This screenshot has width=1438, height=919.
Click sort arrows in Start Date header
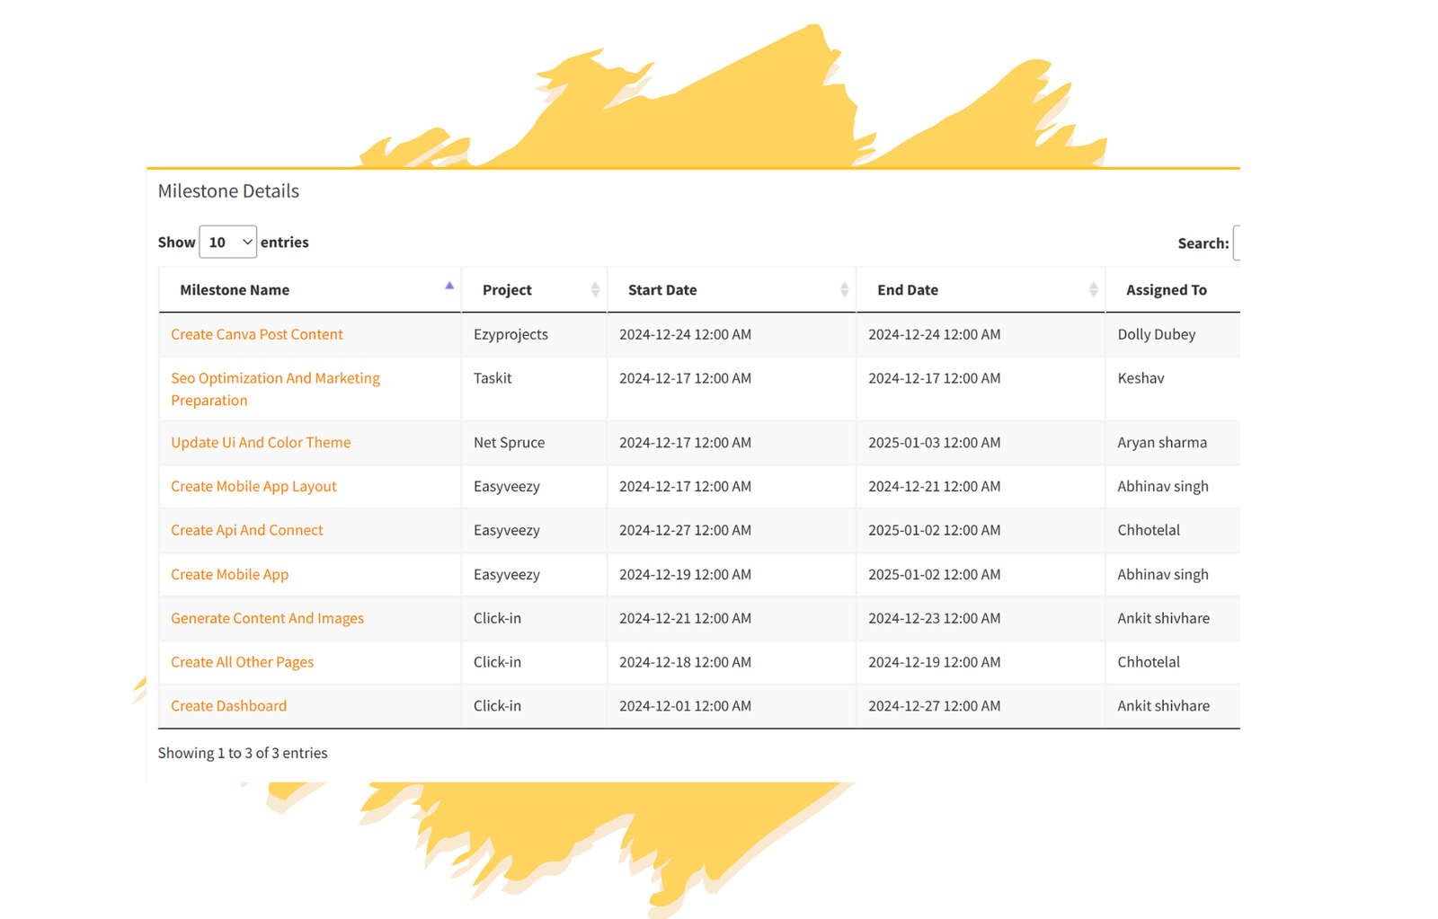pyautogui.click(x=843, y=289)
